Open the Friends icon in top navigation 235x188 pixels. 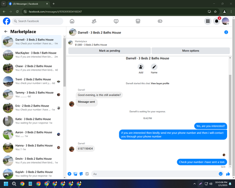[94, 21]
